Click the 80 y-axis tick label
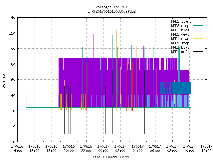The image size is (213, 160). [x=13, y=64]
